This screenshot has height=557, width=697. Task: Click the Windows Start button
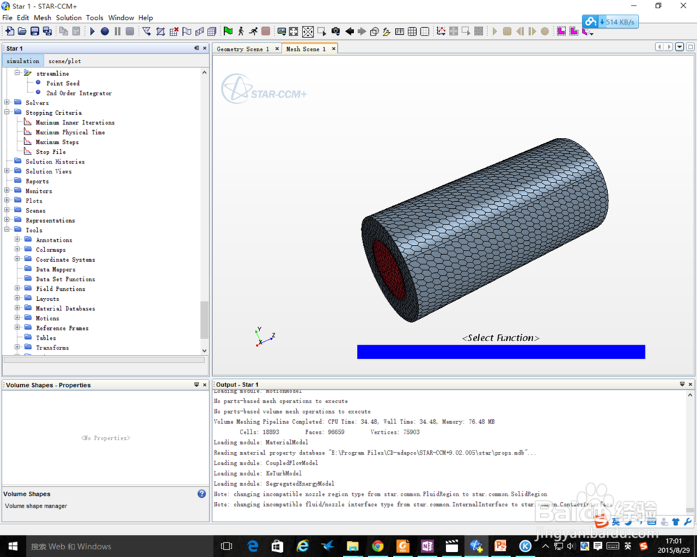[x=13, y=547]
